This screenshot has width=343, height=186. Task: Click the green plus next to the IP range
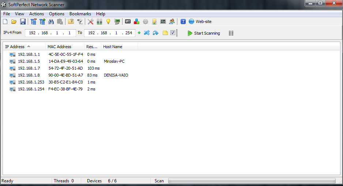pyautogui.click(x=139, y=33)
